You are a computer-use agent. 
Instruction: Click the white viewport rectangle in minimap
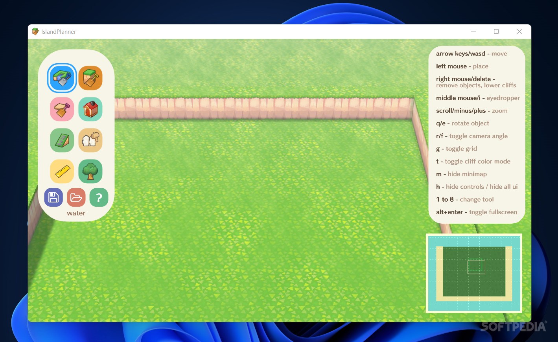(x=476, y=267)
